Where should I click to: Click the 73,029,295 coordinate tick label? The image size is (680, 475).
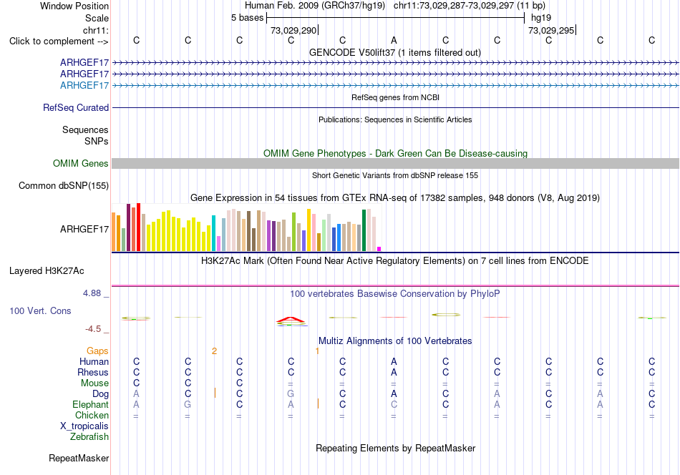pos(551,30)
